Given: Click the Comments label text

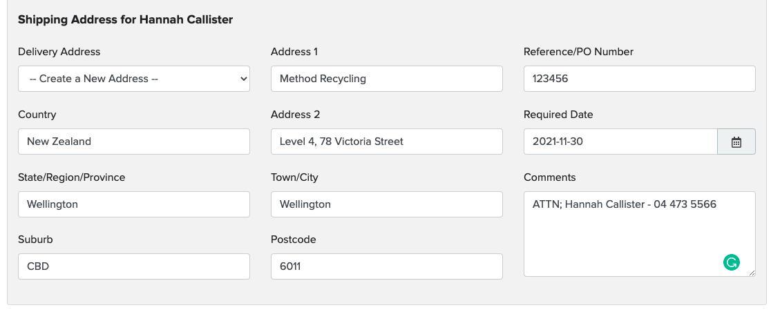Looking at the screenshot, I should [549, 177].
